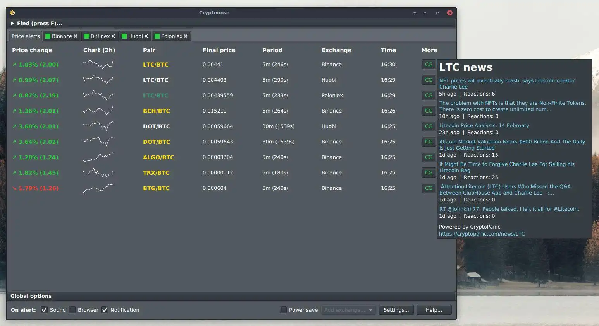Screen dimensions: 599x326
Task: Close the Poloniex tab with its X
Action: 186,36
